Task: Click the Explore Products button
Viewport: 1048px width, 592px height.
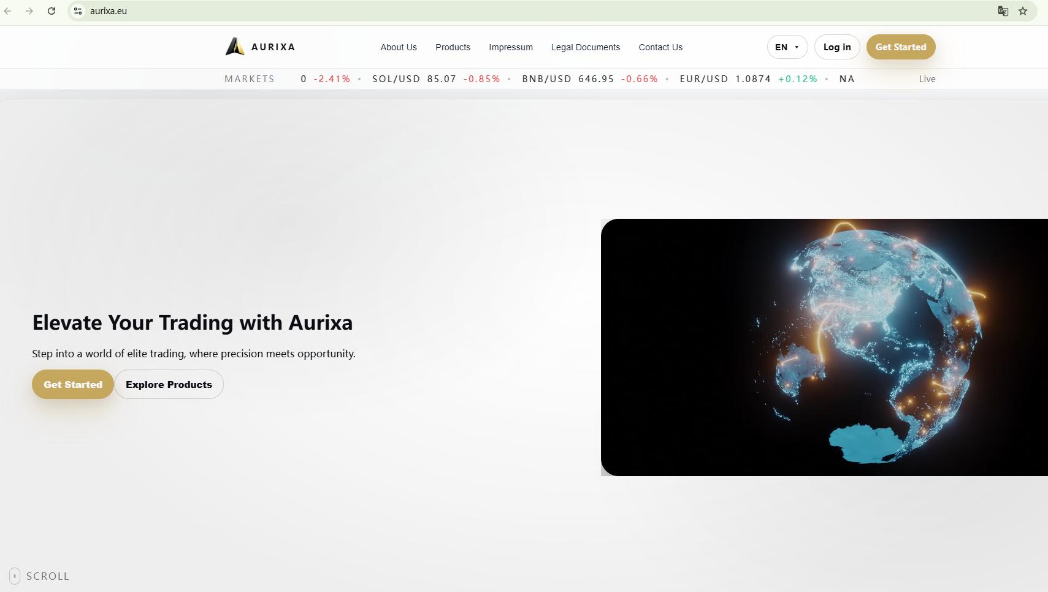Action: click(169, 384)
